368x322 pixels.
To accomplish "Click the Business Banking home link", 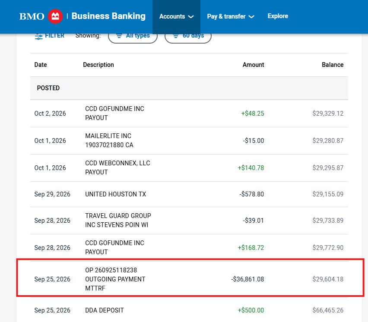I will (108, 16).
